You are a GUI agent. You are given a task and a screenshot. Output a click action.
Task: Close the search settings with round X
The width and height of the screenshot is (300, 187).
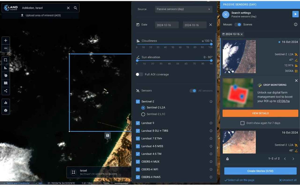(x=226, y=14)
